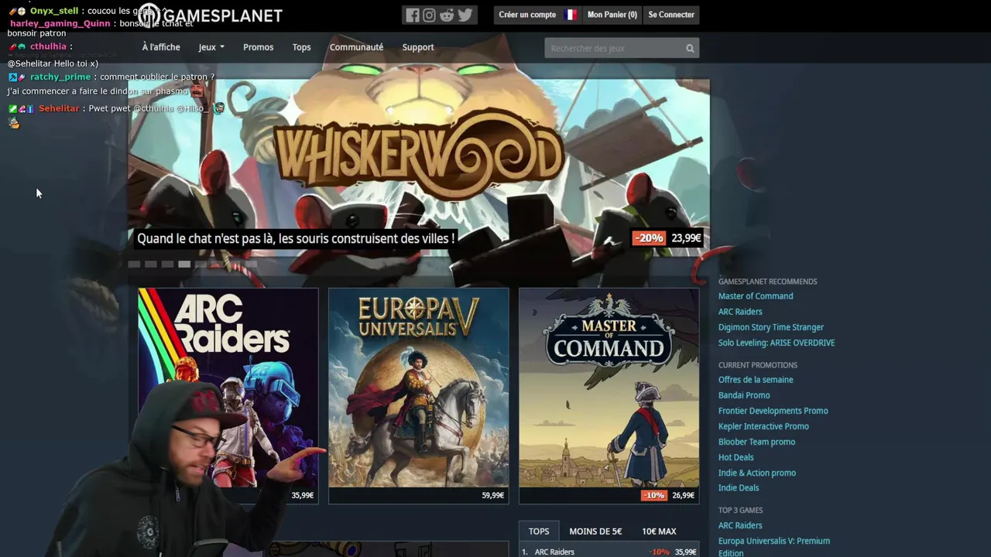
Task: Open 'Bloober Team promo' link
Action: pos(756,442)
